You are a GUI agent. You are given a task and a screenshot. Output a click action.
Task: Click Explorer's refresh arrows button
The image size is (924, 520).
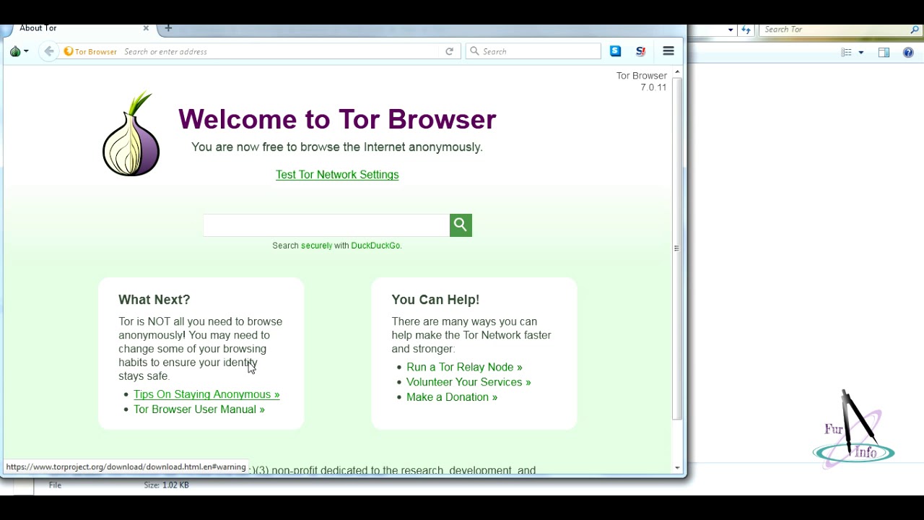pos(746,30)
